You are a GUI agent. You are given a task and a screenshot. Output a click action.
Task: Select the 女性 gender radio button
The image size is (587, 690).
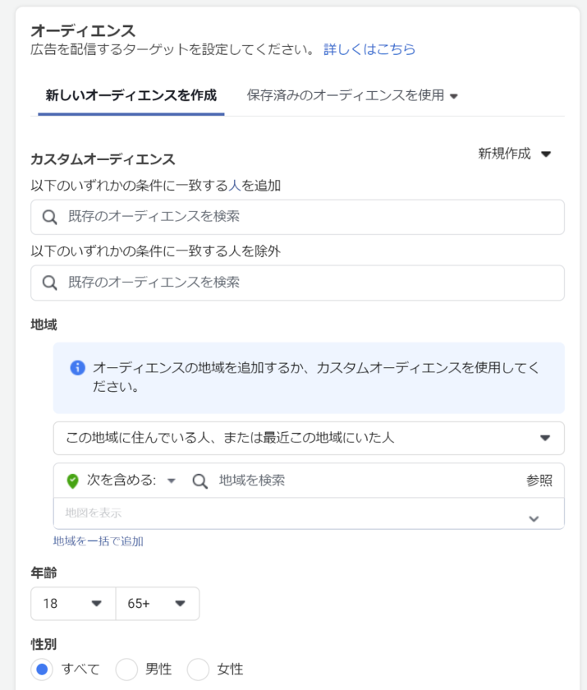pos(198,669)
